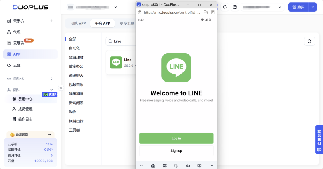Collapse the sidebar with double-chevron button
323x169 pixels.
[x=61, y=88]
